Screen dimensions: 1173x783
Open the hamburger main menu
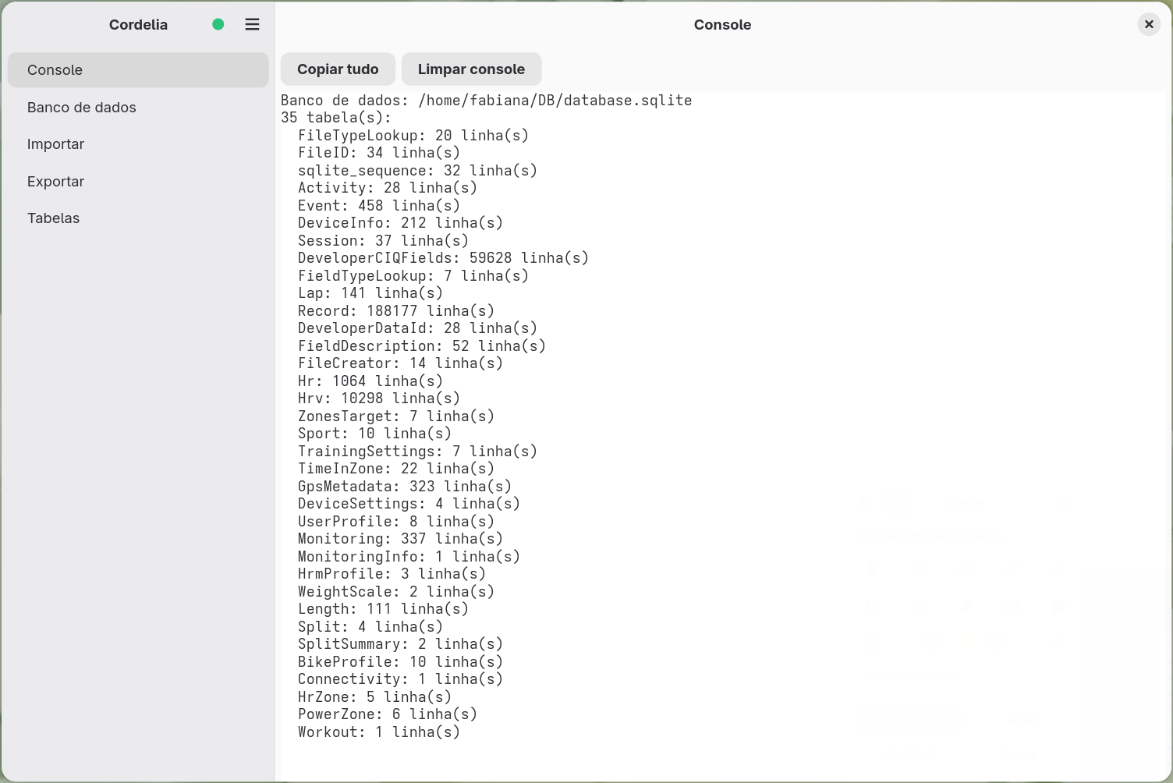pos(252,24)
